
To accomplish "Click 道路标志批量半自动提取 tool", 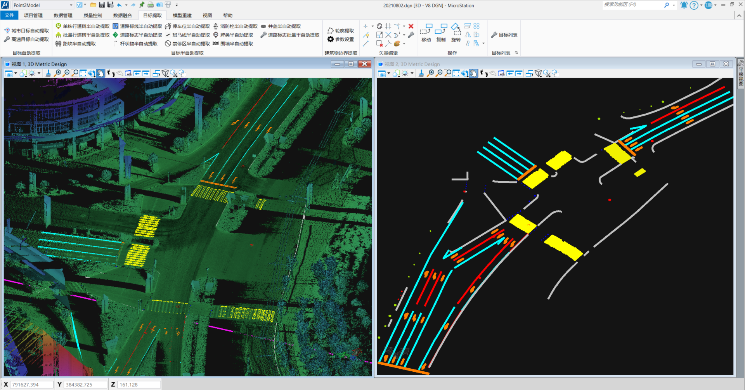I will (290, 35).
